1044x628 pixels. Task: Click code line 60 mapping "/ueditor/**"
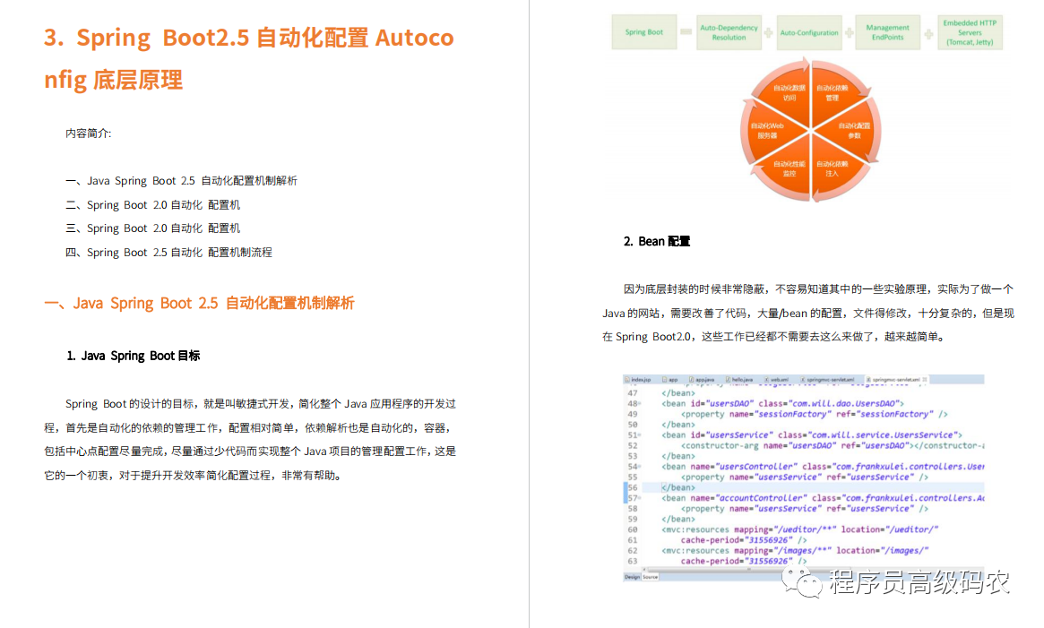799,529
